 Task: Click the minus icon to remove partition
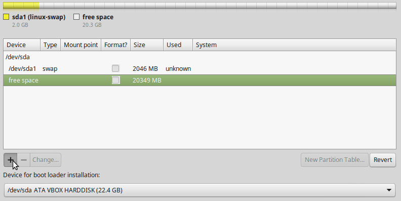24,160
